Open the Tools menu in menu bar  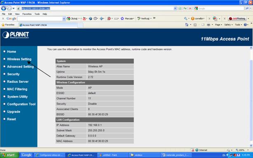(x=37, y=14)
